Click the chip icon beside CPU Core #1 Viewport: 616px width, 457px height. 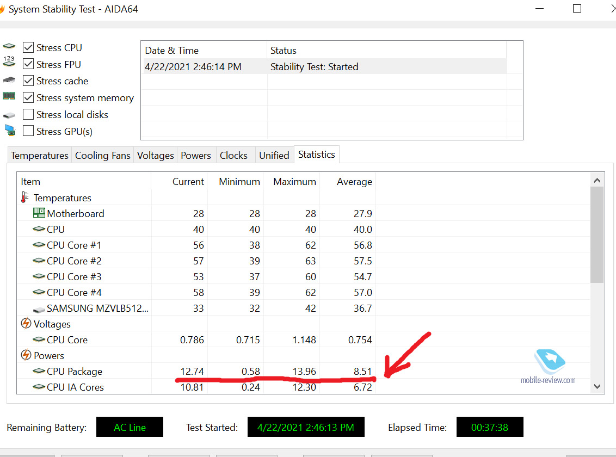click(x=39, y=245)
